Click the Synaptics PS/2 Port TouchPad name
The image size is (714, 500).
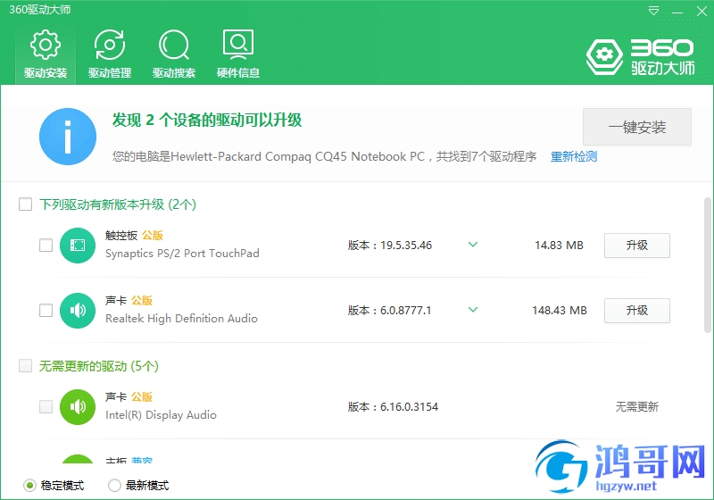tap(182, 254)
